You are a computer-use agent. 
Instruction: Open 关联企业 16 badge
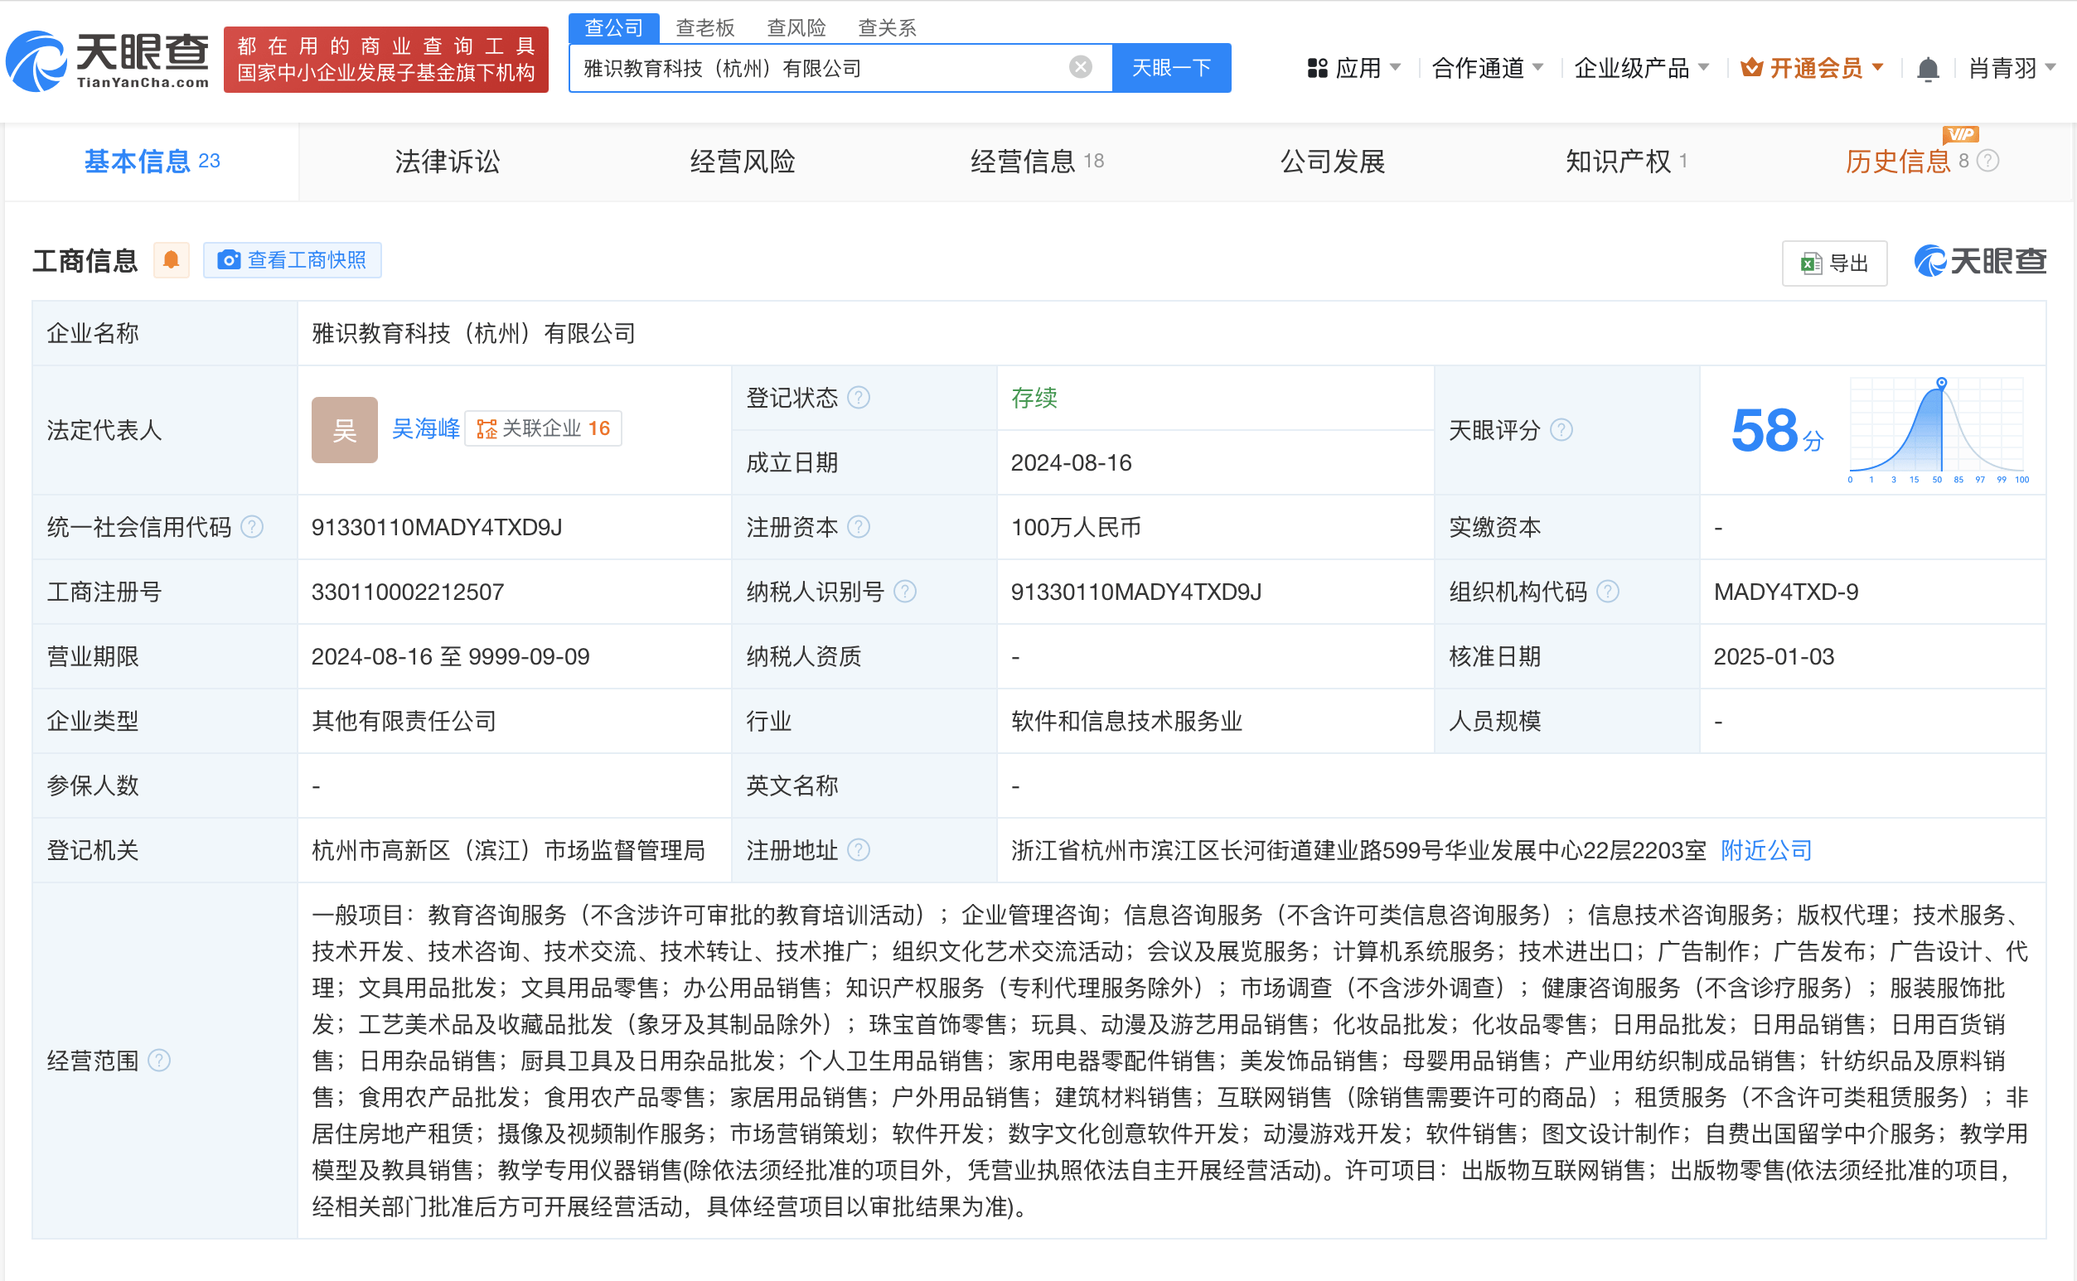click(543, 428)
